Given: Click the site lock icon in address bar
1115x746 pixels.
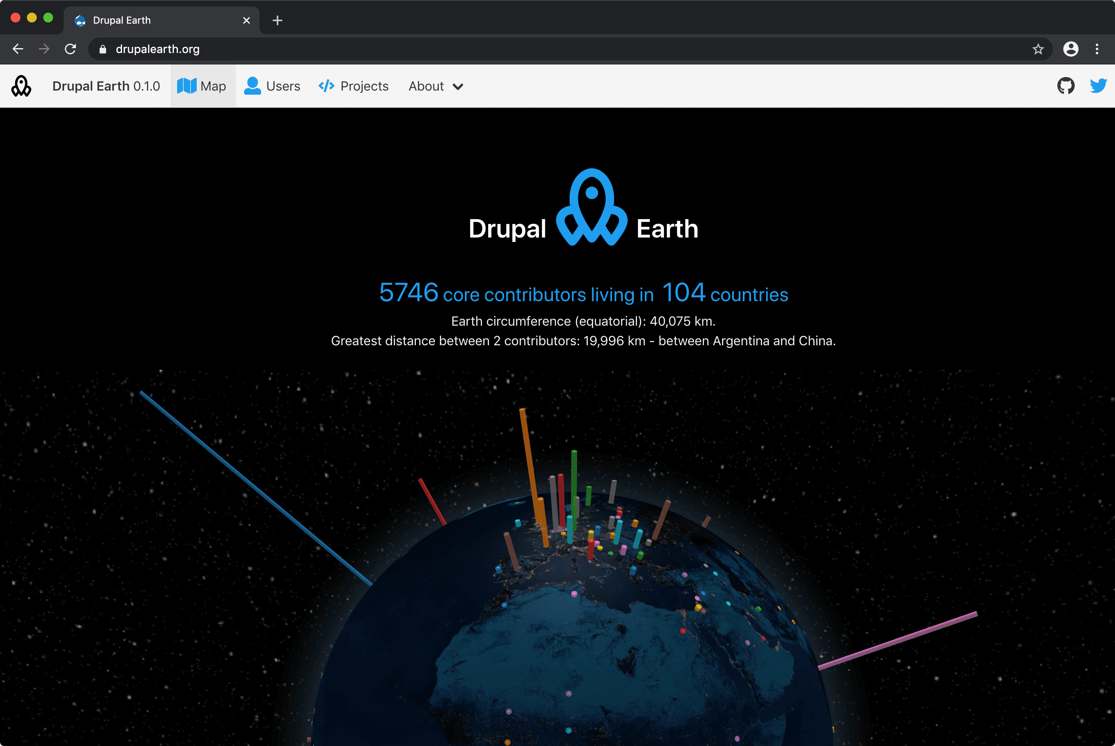Looking at the screenshot, I should pos(103,49).
